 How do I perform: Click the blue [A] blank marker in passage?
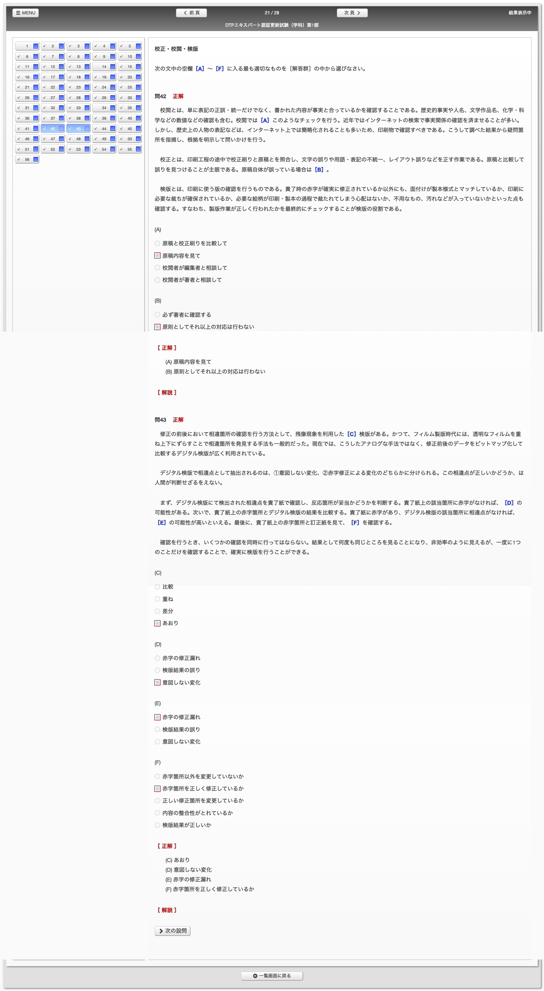[265, 120]
